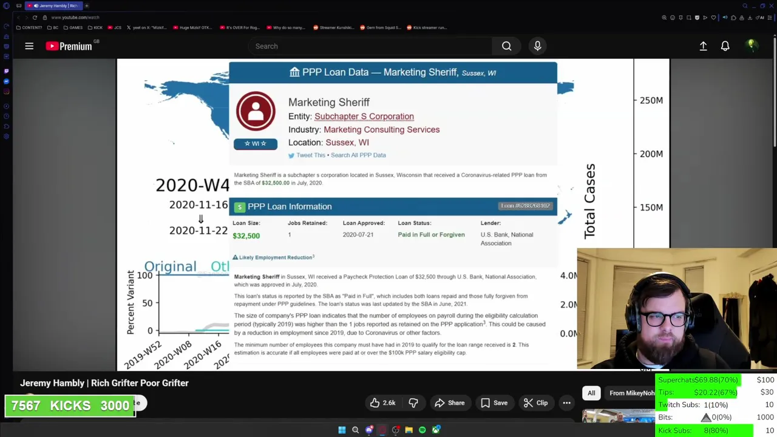Like the video with 2.6k likes
777x437 pixels.
coord(383,403)
